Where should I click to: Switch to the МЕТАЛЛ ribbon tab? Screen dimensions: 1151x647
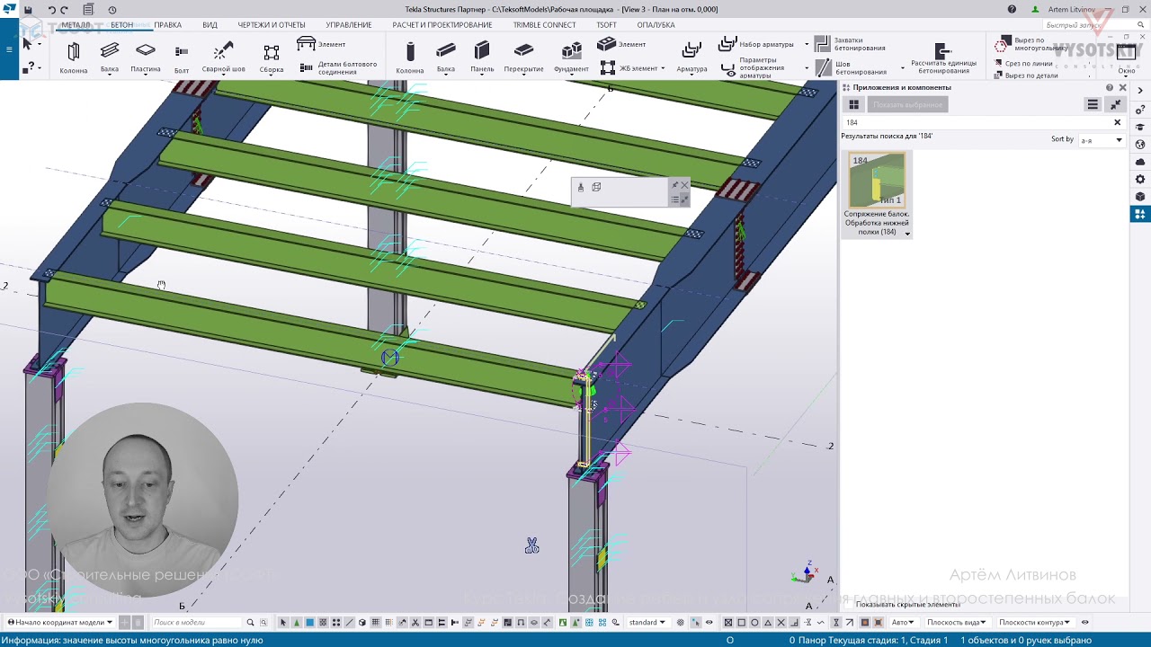coord(76,25)
